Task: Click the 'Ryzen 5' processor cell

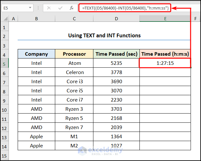Action: coord(74,118)
